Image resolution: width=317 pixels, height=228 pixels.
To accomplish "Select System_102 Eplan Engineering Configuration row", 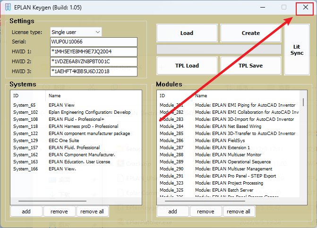I will pyautogui.click(x=76, y=112).
